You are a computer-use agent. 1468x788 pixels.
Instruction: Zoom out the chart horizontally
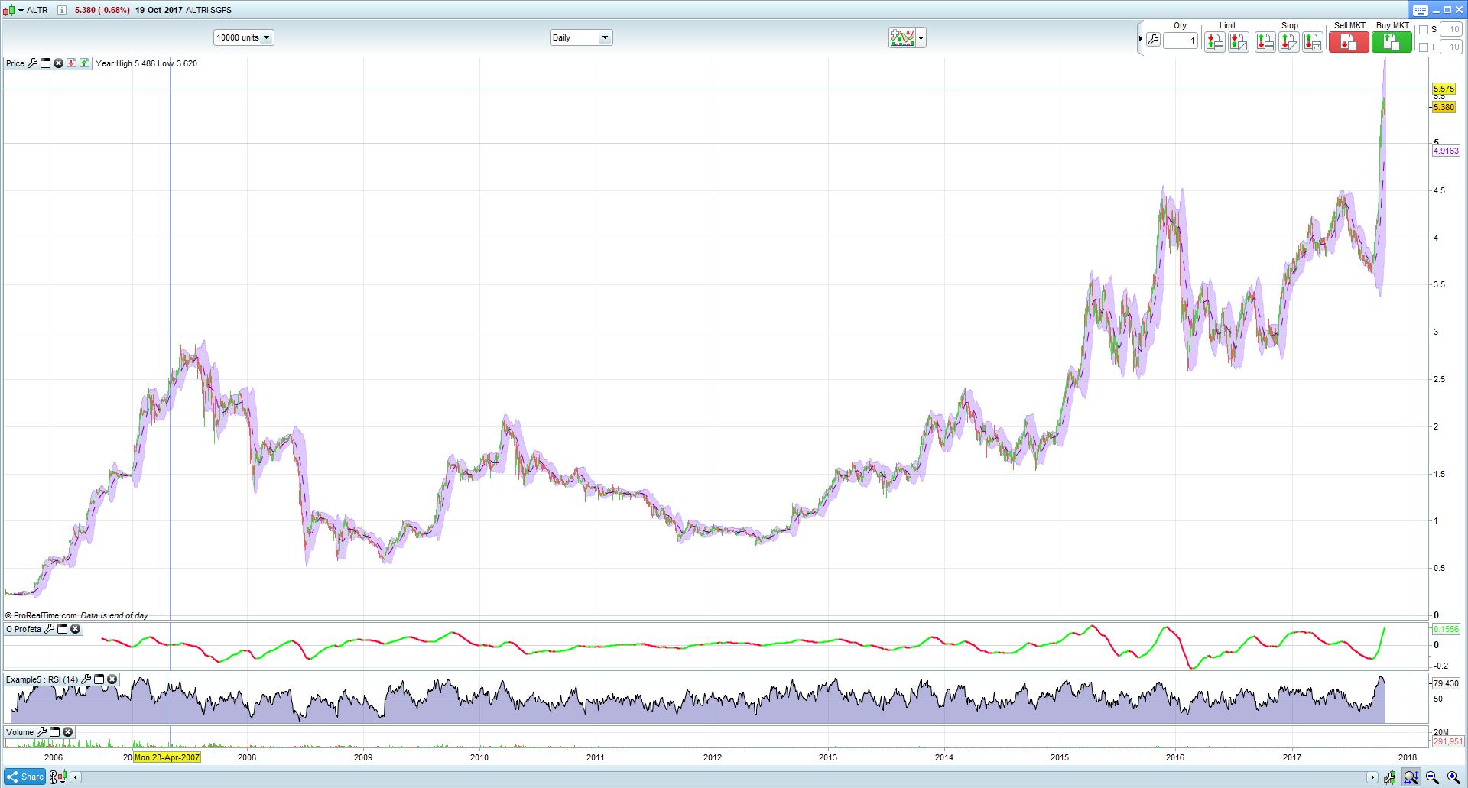[1432, 777]
